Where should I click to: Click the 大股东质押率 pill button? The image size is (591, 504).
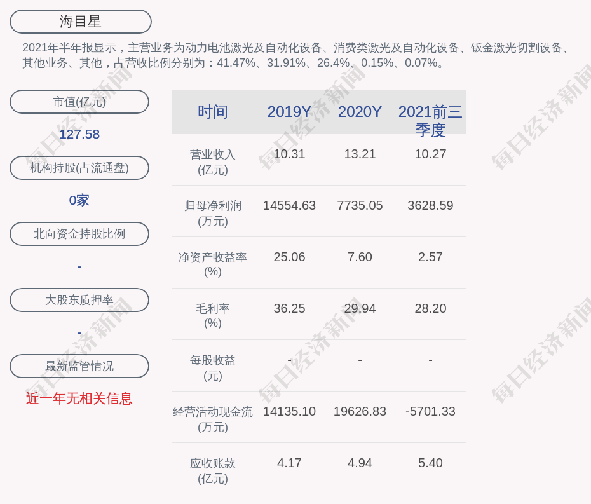79,300
